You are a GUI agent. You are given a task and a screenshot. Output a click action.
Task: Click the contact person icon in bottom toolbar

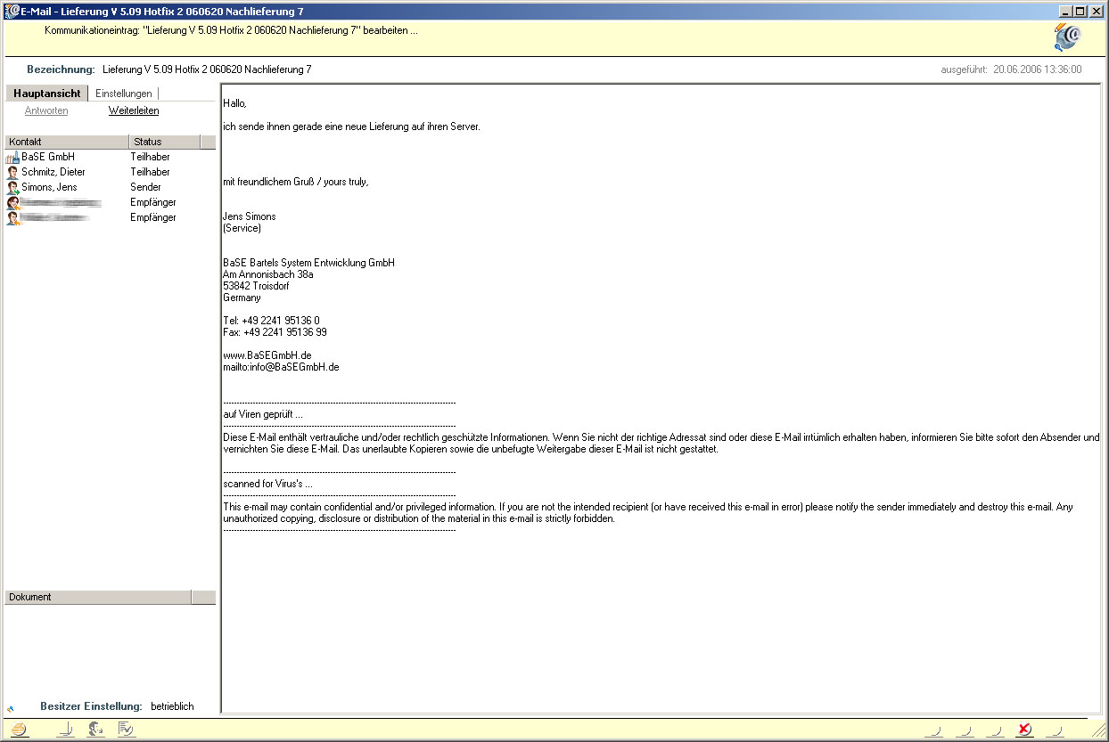click(96, 730)
